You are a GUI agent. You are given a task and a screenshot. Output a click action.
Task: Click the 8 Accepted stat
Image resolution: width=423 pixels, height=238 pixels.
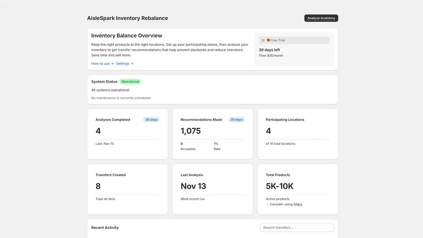point(188,147)
